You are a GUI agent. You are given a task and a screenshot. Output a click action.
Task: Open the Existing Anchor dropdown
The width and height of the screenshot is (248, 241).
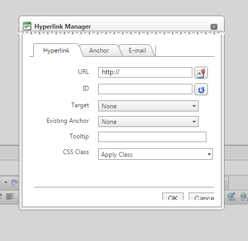(x=148, y=122)
